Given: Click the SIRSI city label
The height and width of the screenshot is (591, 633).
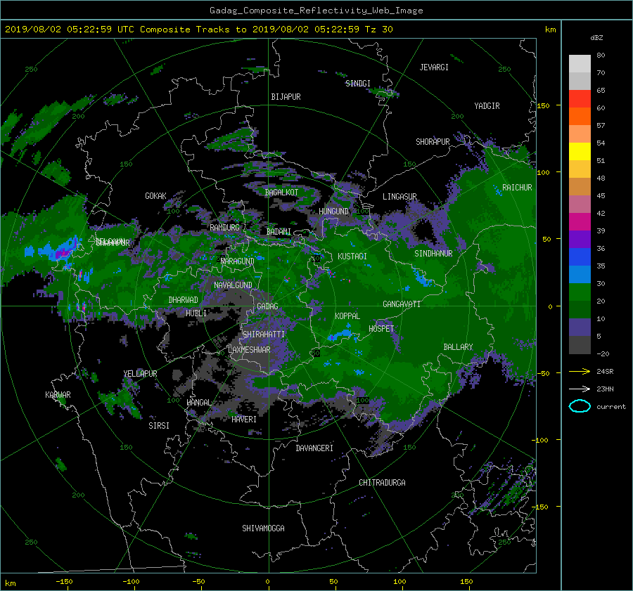Looking at the screenshot, I should pyautogui.click(x=159, y=426).
